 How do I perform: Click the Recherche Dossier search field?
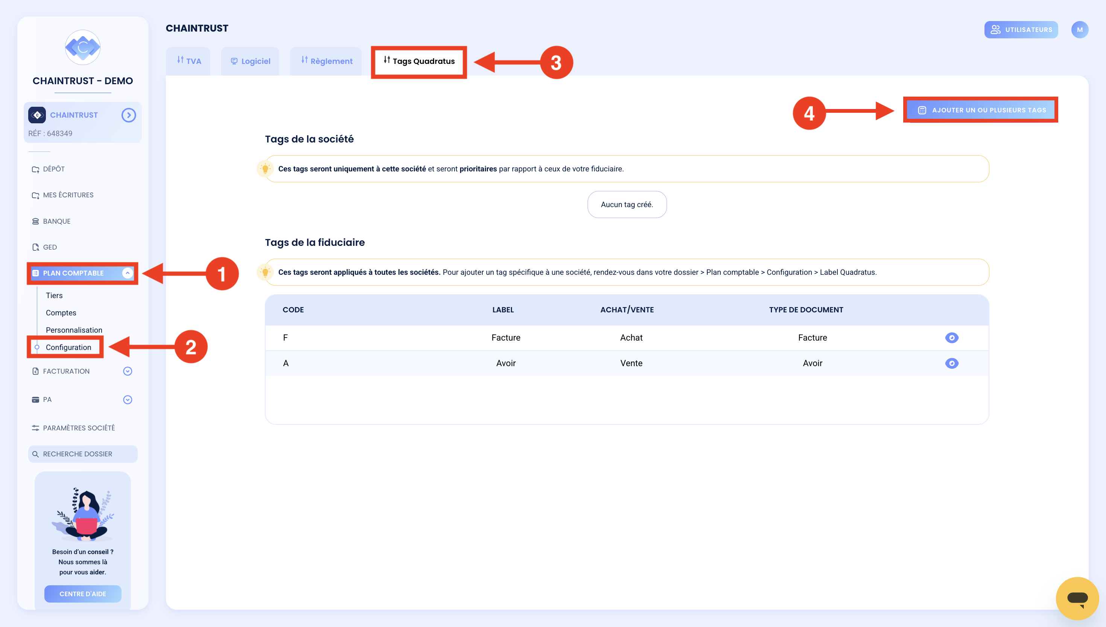coord(83,454)
